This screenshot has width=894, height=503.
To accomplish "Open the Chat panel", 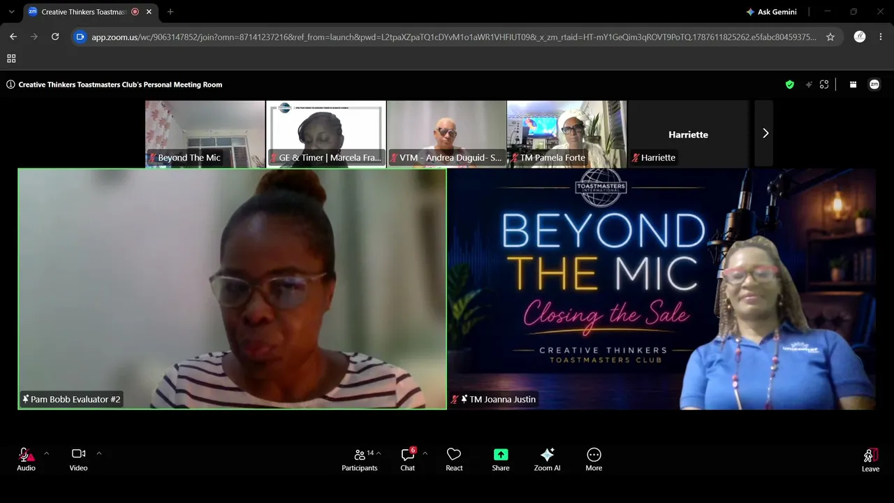I will click(408, 459).
